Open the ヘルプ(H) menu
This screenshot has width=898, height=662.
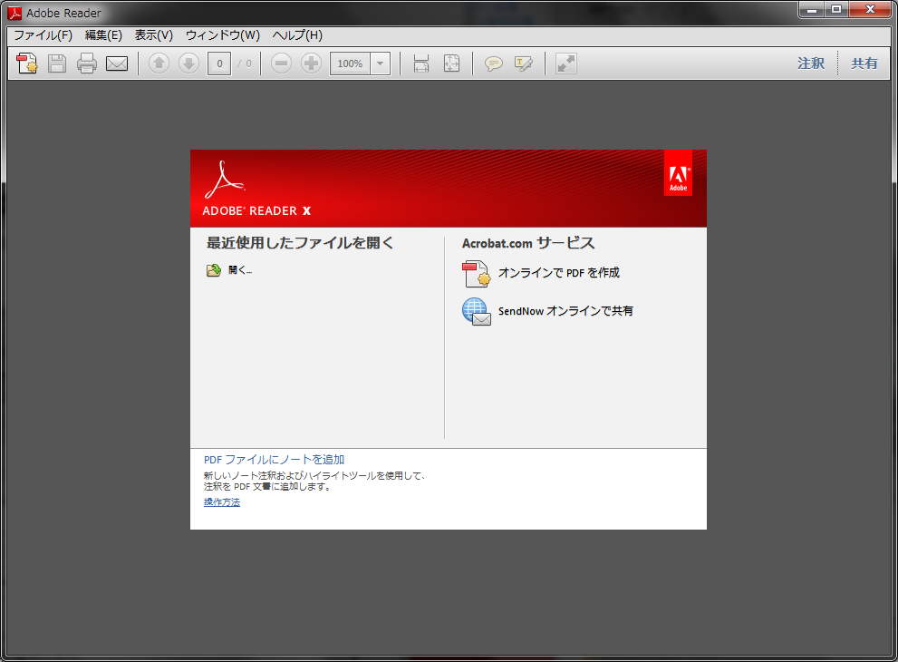[x=297, y=35]
